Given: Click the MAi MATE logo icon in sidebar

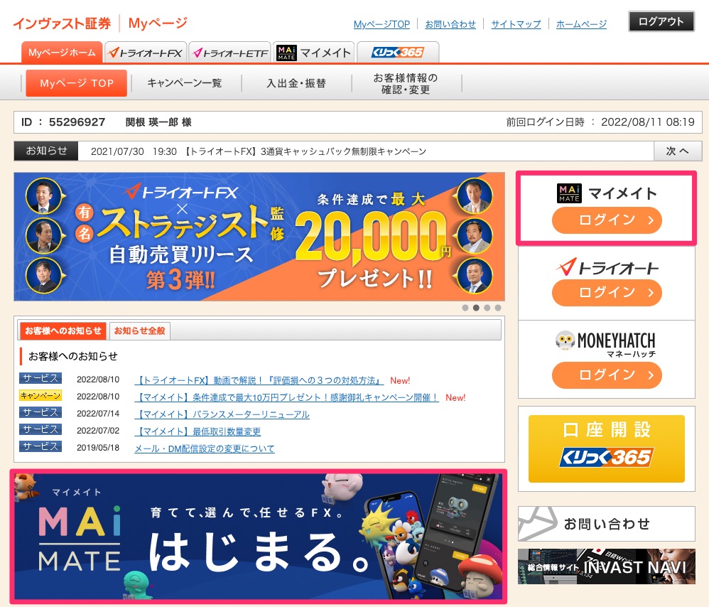Looking at the screenshot, I should tap(568, 193).
